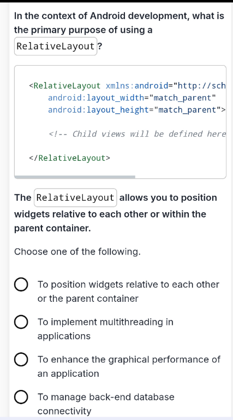This screenshot has width=233, height=420.
Task: Select the multithreading radio button option
Action: pyautogui.click(x=21, y=322)
